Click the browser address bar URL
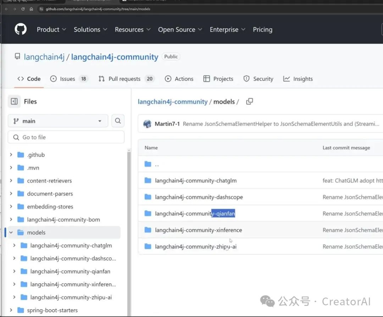 pyautogui.click(x=98, y=9)
